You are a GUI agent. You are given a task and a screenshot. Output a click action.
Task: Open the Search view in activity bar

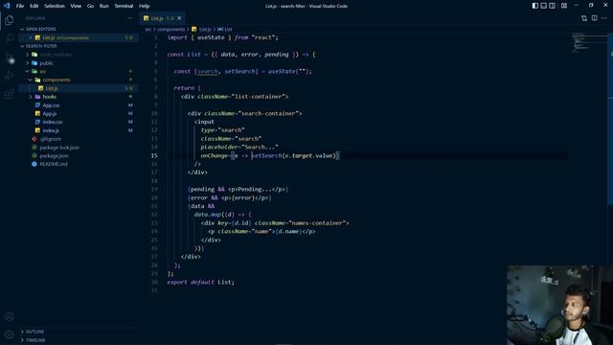9,38
